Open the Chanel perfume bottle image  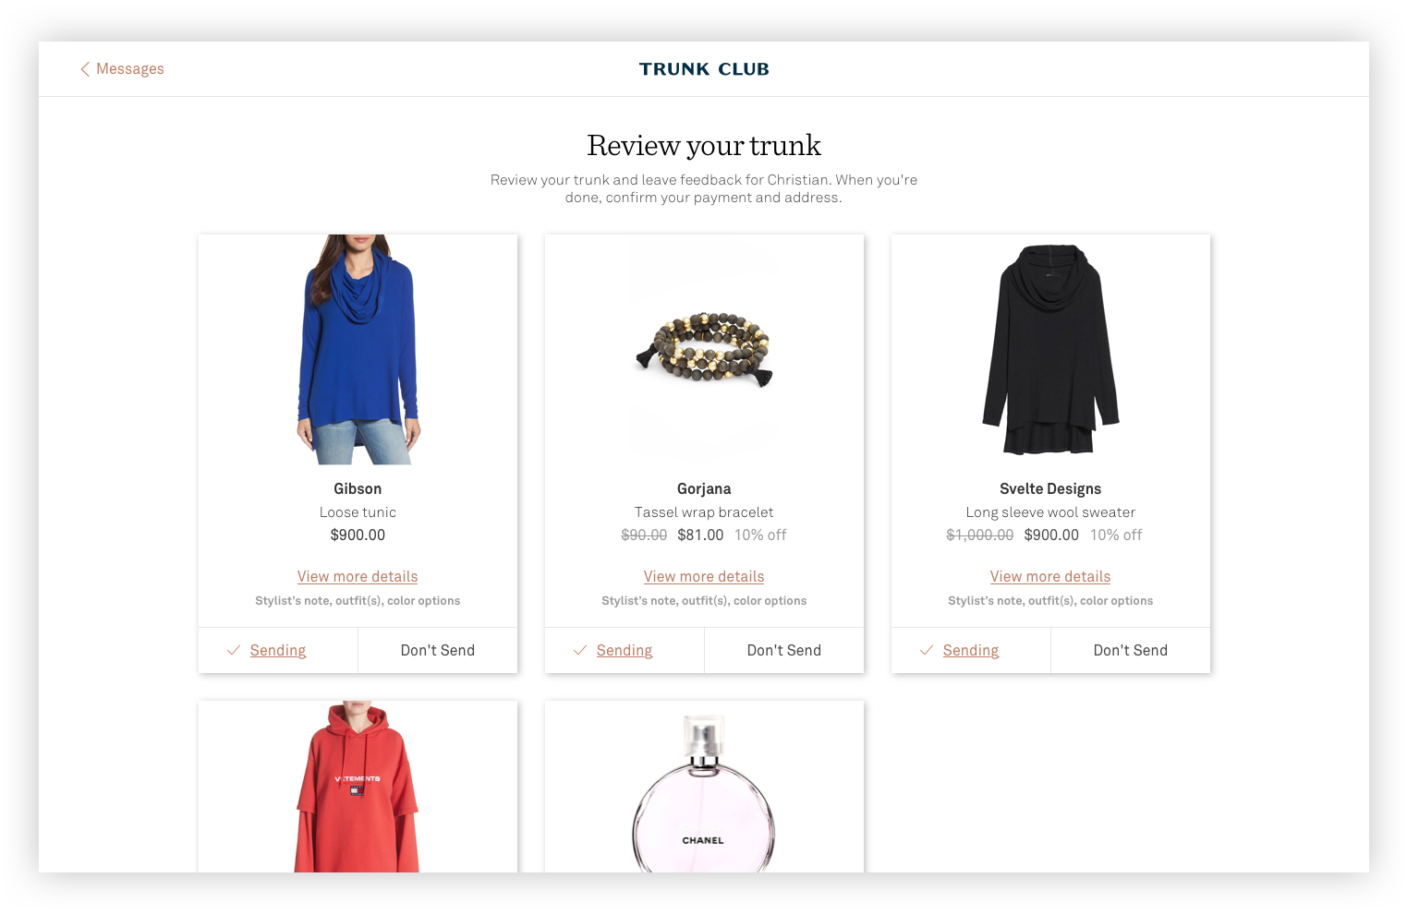pos(704,793)
